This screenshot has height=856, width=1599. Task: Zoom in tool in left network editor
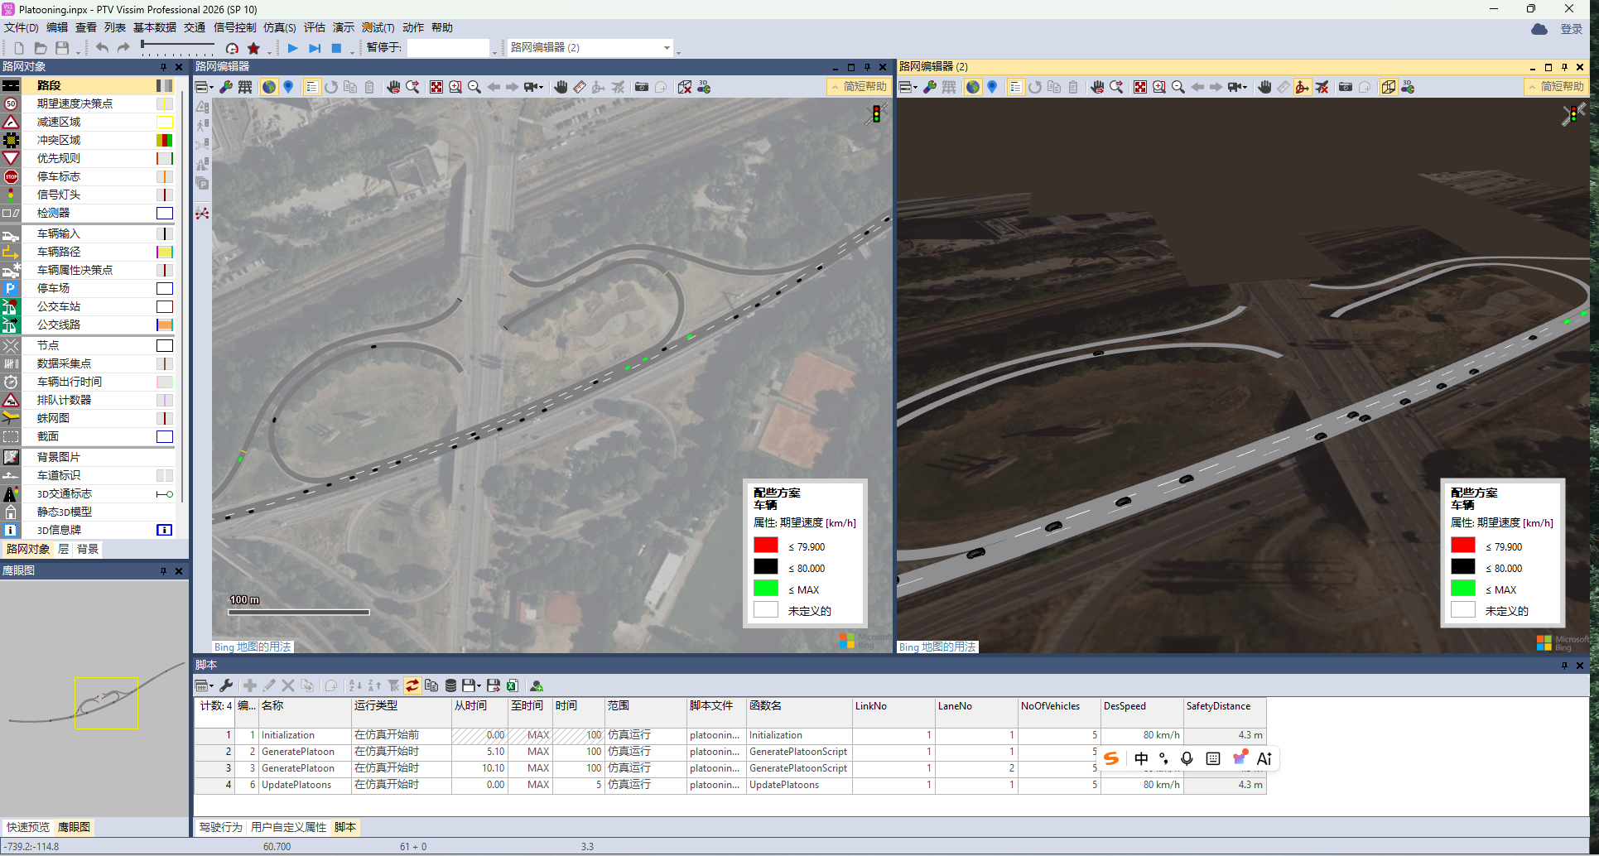455,87
